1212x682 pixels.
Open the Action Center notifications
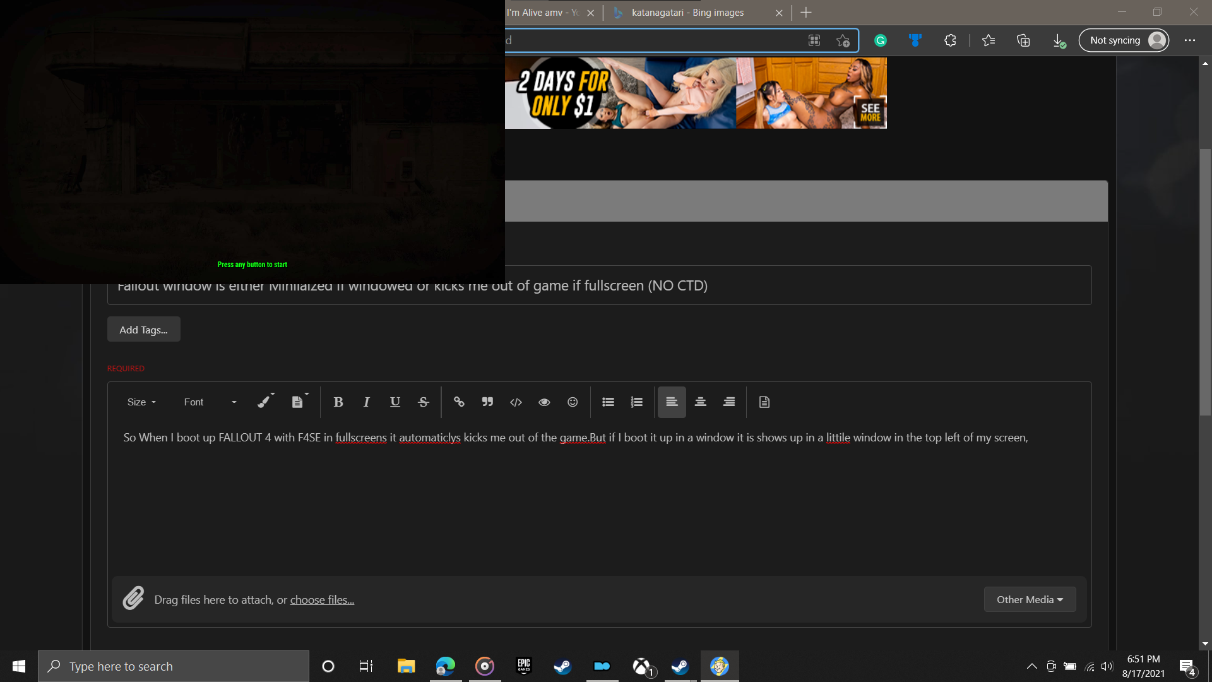coord(1187,667)
